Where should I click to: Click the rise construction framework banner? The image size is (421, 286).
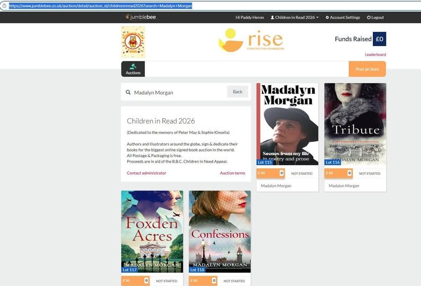tap(251, 40)
